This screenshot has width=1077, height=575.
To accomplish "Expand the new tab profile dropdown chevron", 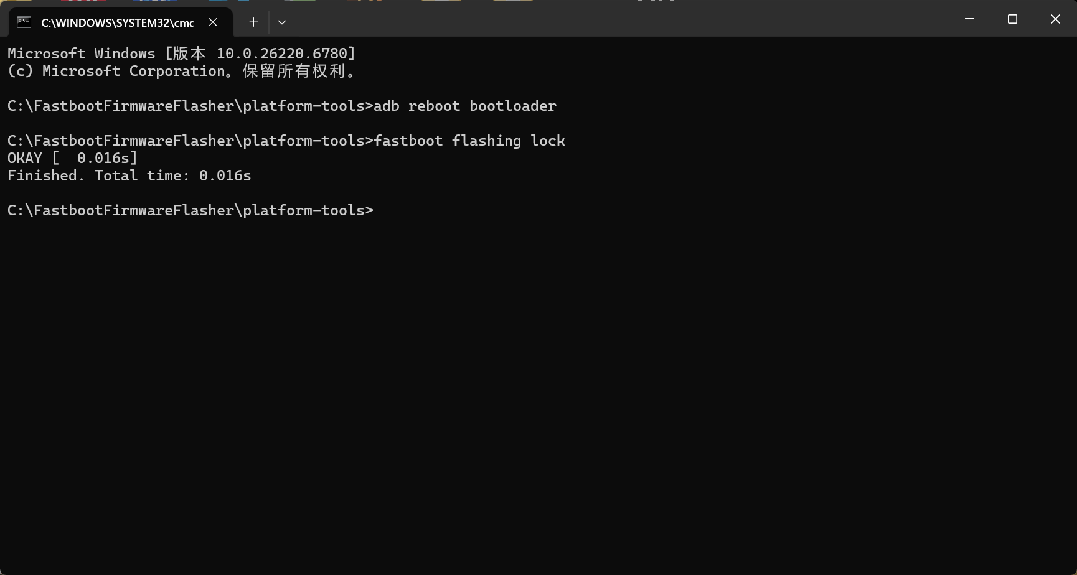I will coord(282,22).
